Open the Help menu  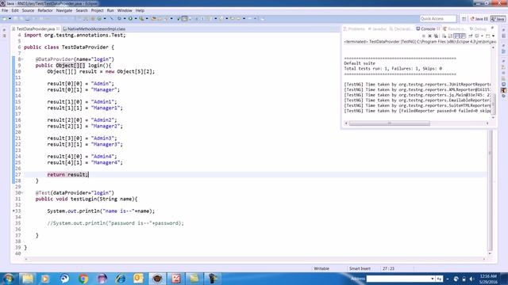[140, 10]
